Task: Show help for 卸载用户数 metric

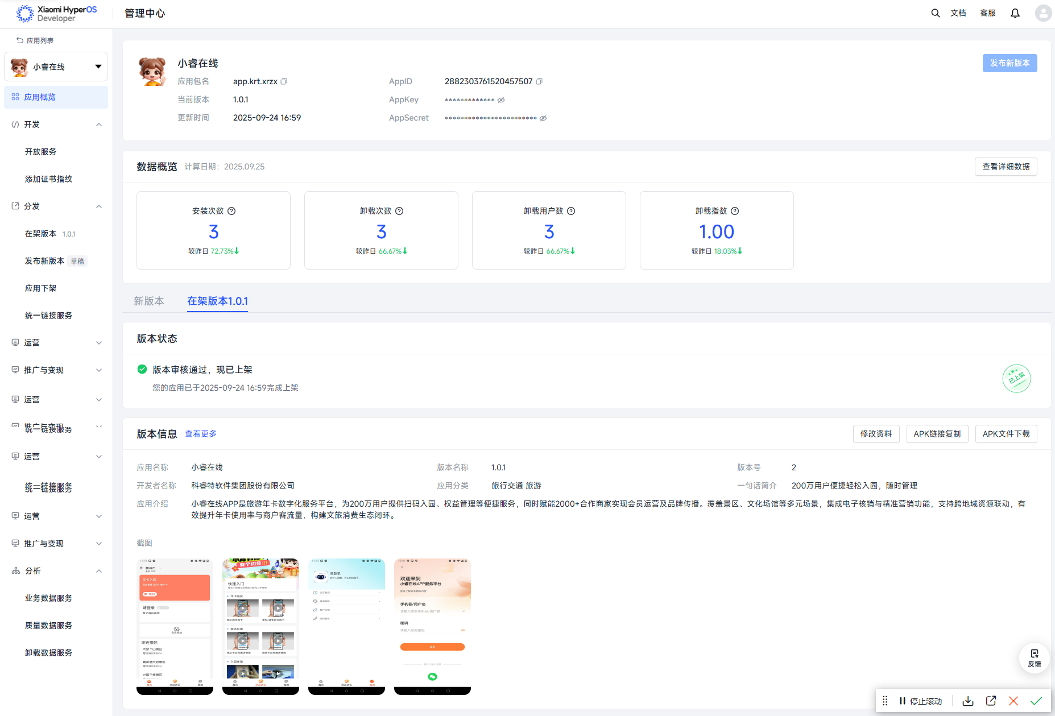Action: coord(571,211)
